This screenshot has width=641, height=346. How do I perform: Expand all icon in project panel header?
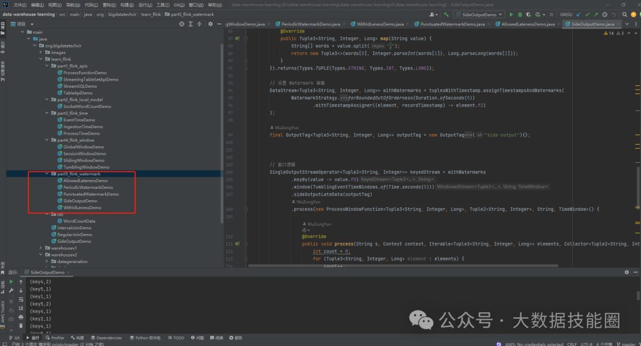(191, 24)
